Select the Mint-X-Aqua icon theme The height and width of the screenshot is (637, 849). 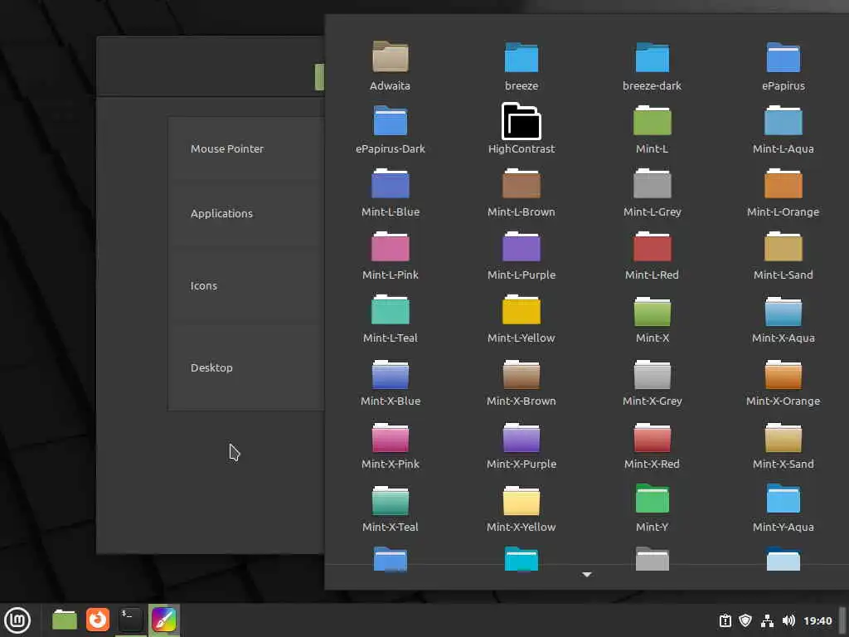tap(783, 318)
